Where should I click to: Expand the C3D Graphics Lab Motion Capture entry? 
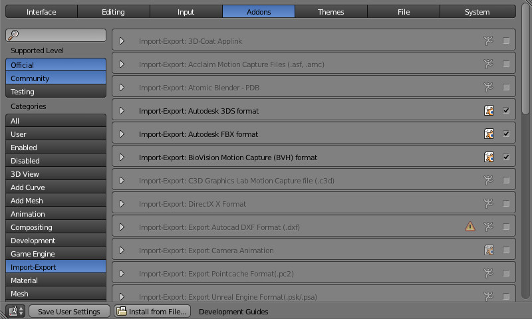pyautogui.click(x=122, y=180)
